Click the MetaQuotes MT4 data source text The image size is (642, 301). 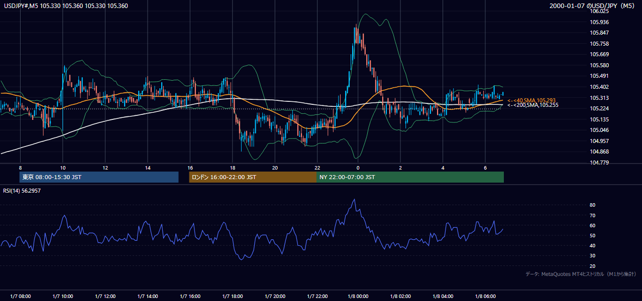[x=581, y=274]
